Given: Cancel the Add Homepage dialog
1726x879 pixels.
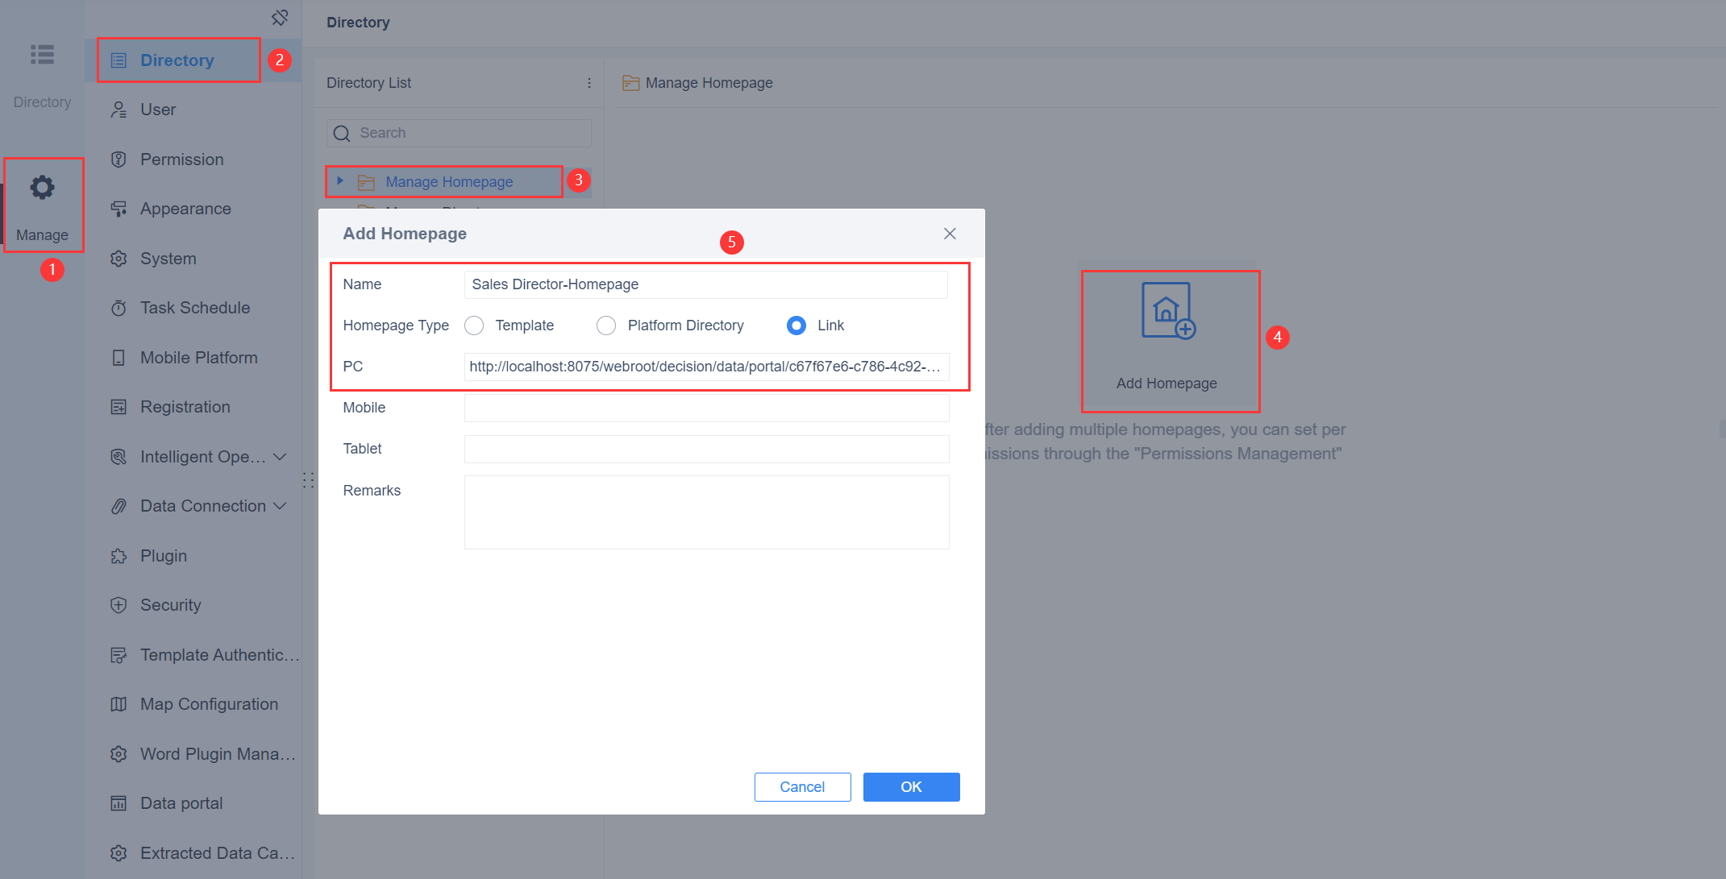Looking at the screenshot, I should 802,786.
